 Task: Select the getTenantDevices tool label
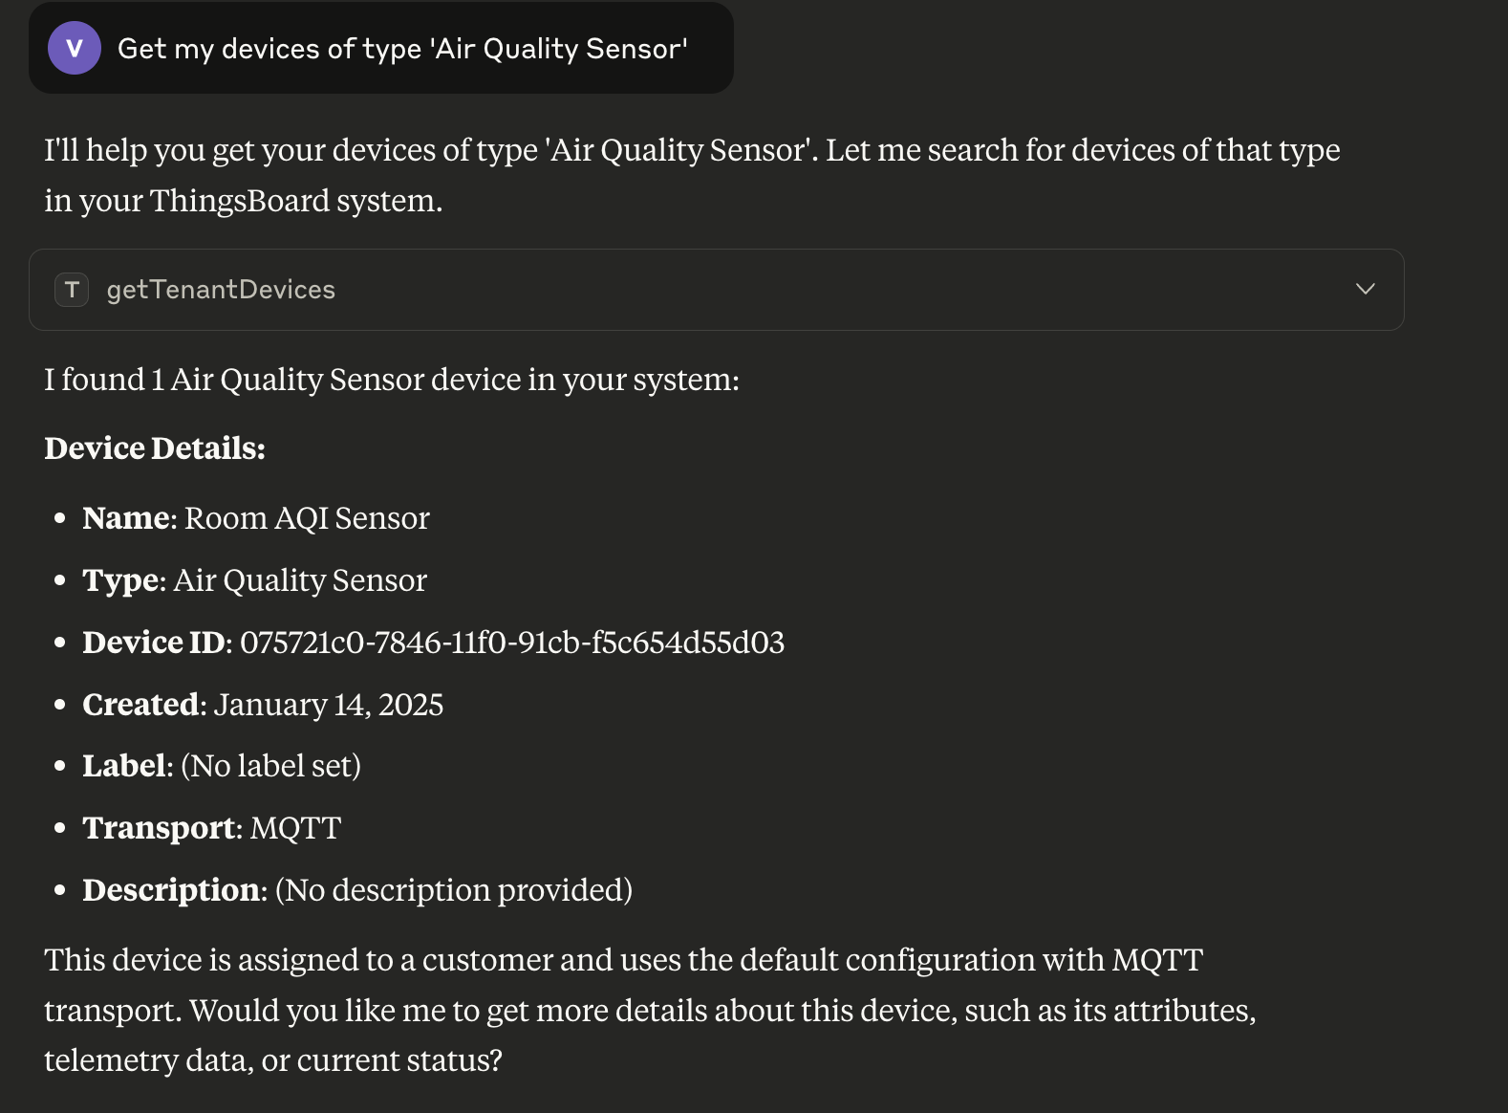(x=221, y=290)
